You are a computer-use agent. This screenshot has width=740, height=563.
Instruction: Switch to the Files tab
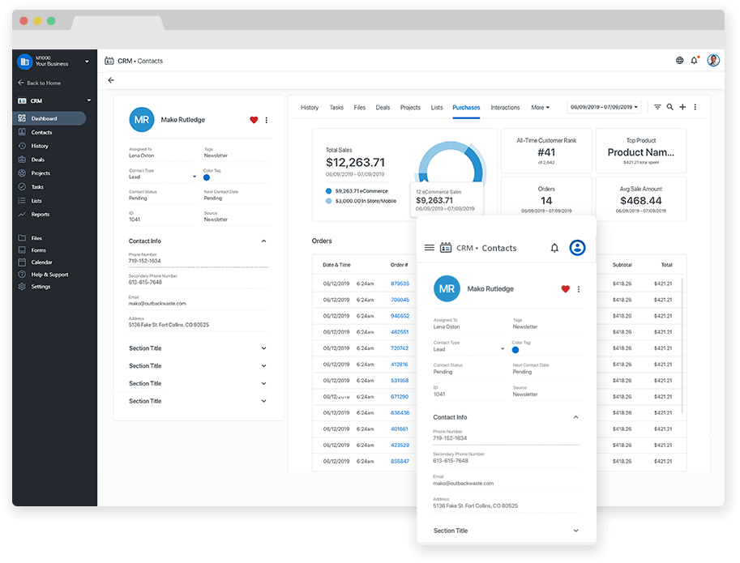point(360,108)
